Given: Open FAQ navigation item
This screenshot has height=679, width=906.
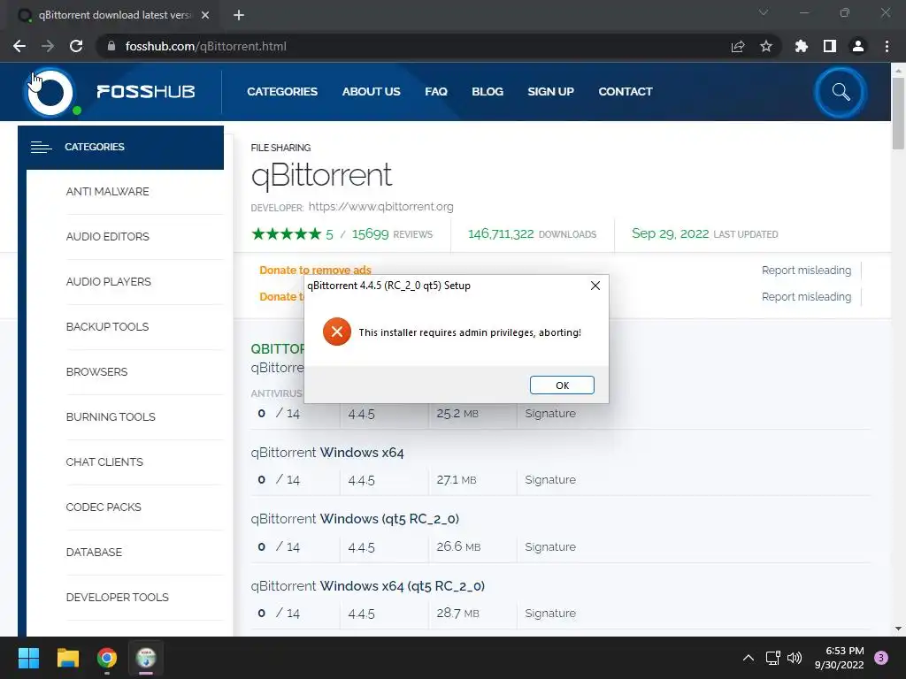Looking at the screenshot, I should 436,92.
